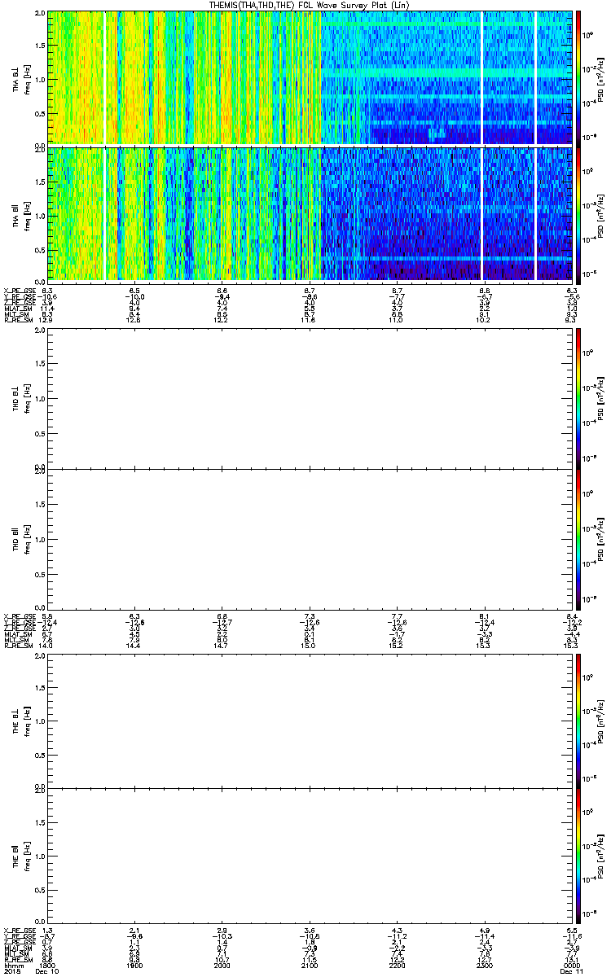Screen dimensions: 611x977
Task: Click the PSD color bar beside THE B∥
Action: click(578, 855)
